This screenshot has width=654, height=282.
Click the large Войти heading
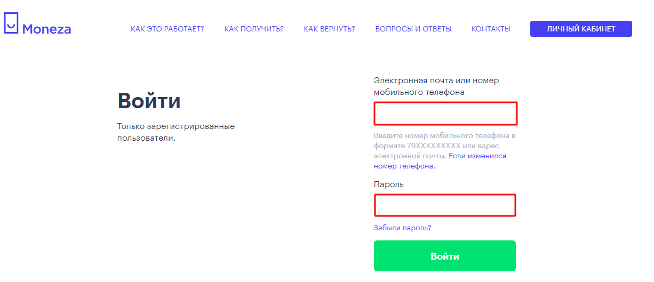pos(149,101)
